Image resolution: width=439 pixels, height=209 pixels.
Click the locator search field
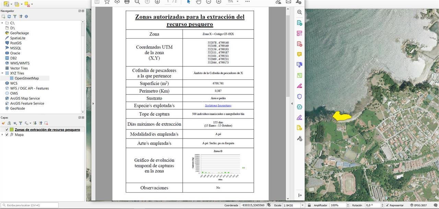29,205
